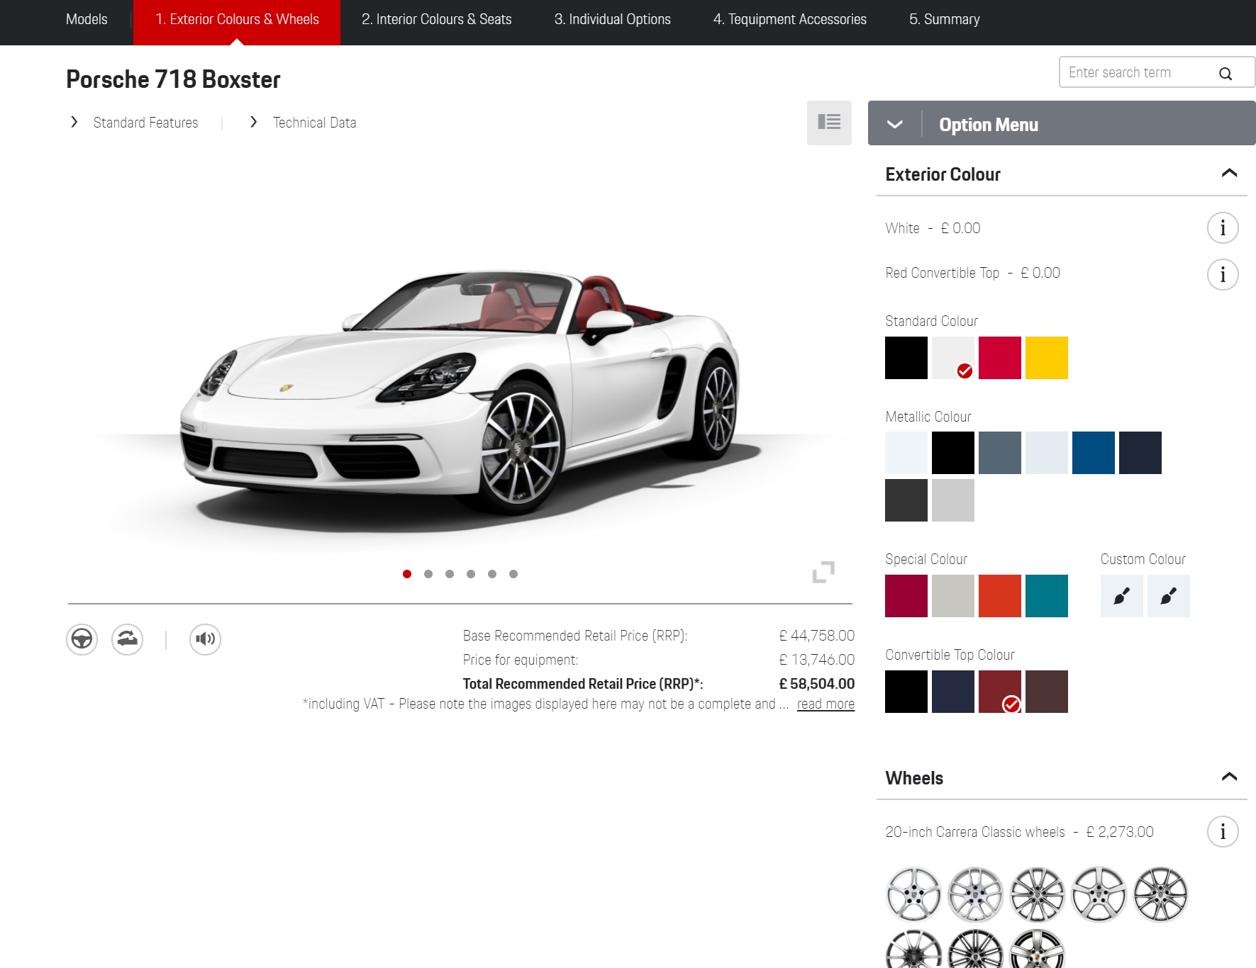Click the search magnifier icon
Image resolution: width=1256 pixels, height=968 pixels.
[x=1225, y=73]
